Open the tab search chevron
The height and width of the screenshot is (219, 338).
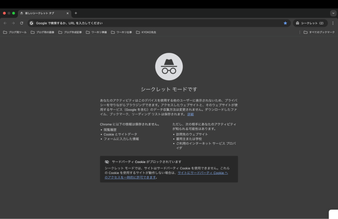click(333, 13)
